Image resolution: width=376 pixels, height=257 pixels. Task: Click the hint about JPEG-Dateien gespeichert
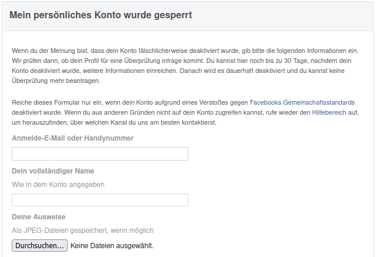[83, 231]
